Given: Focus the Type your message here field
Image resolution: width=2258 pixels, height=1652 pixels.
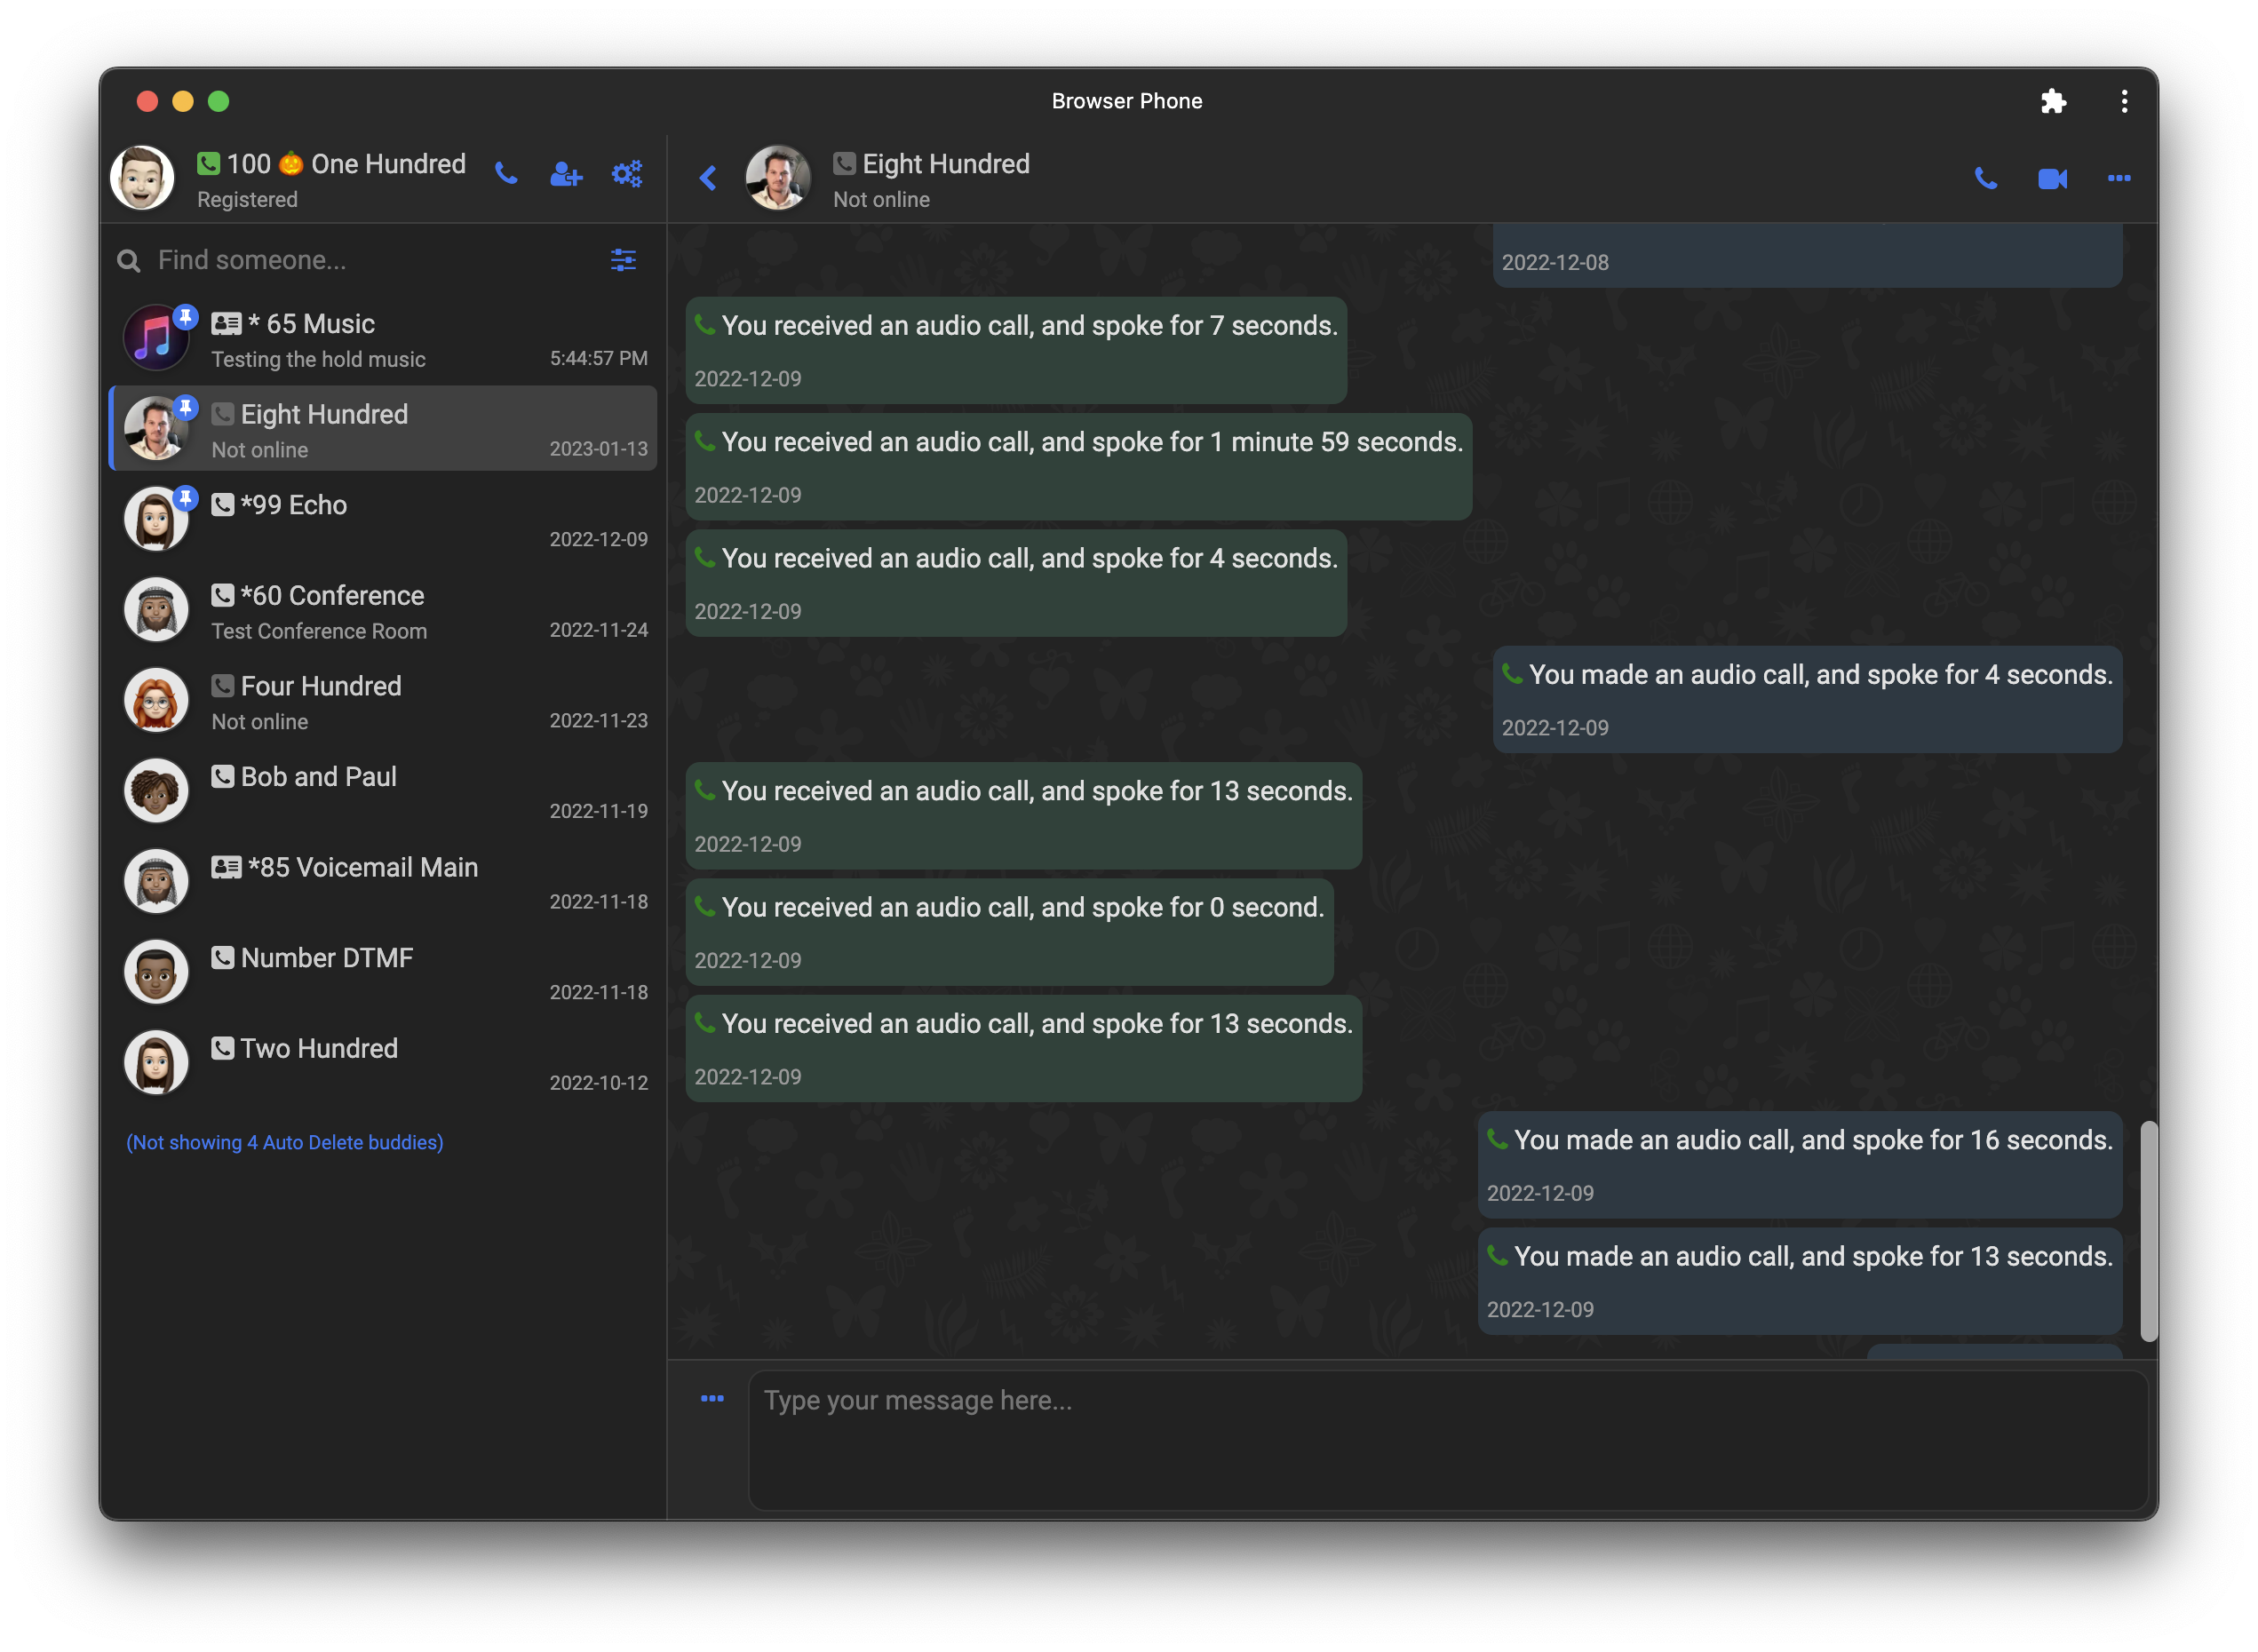Looking at the screenshot, I should [1448, 1440].
